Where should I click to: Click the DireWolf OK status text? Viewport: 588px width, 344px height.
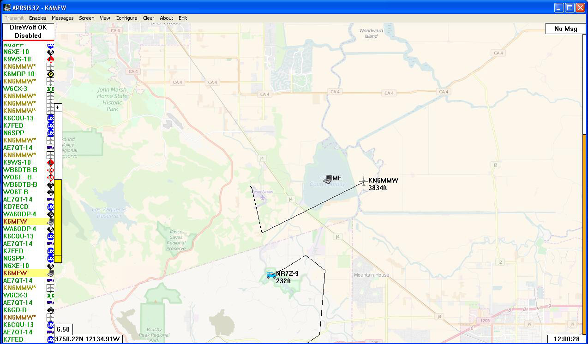pos(28,28)
